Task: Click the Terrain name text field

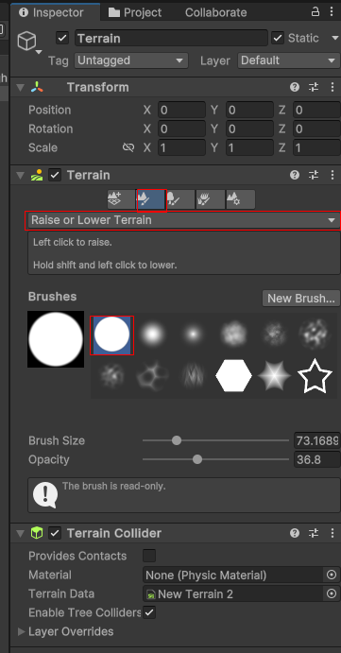Action: pyautogui.click(x=171, y=39)
